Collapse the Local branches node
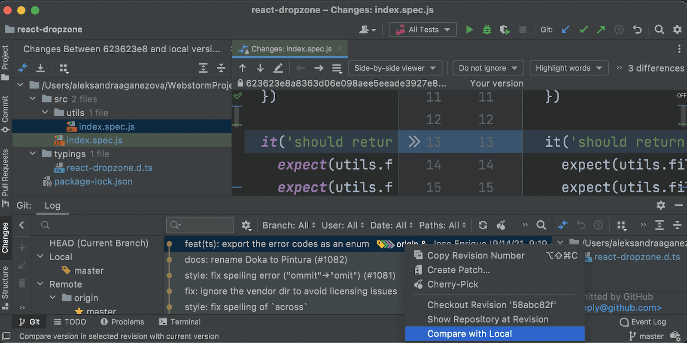687x343 pixels. pos(40,256)
